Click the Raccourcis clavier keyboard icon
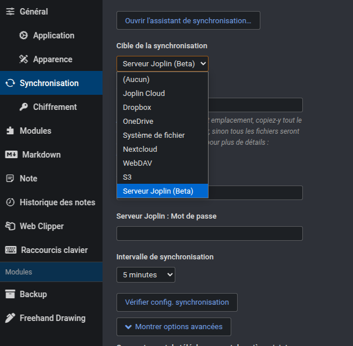Viewport: 353px width, 346px height. coord(11,250)
